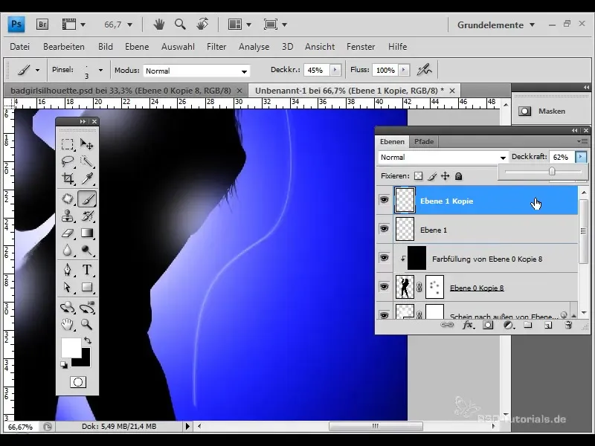Select the Move tool

coord(87,144)
